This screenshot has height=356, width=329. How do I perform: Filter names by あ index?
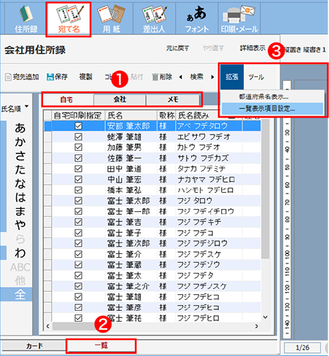(x=20, y=128)
